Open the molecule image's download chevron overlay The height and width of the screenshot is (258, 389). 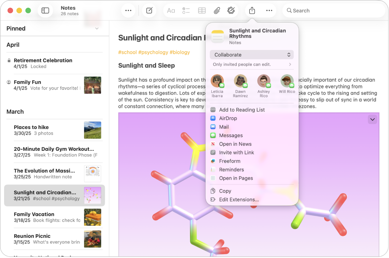pyautogui.click(x=372, y=119)
